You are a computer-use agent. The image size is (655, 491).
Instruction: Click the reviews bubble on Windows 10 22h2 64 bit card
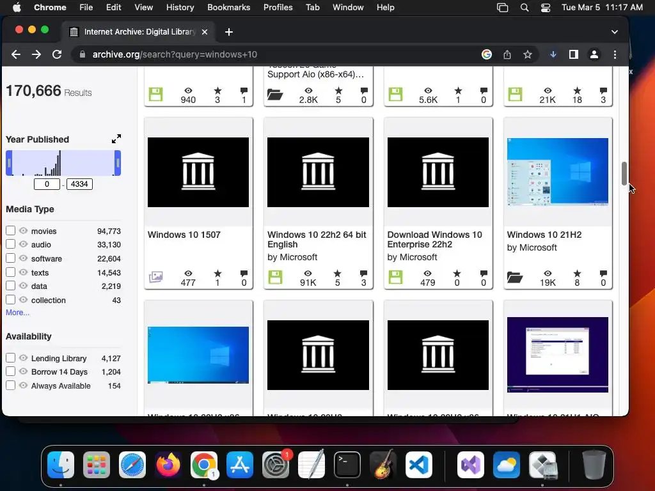[x=364, y=274]
